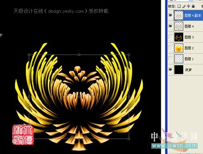Click right-middle transform handle on canvas
The image size is (203, 154).
coord(129,97)
